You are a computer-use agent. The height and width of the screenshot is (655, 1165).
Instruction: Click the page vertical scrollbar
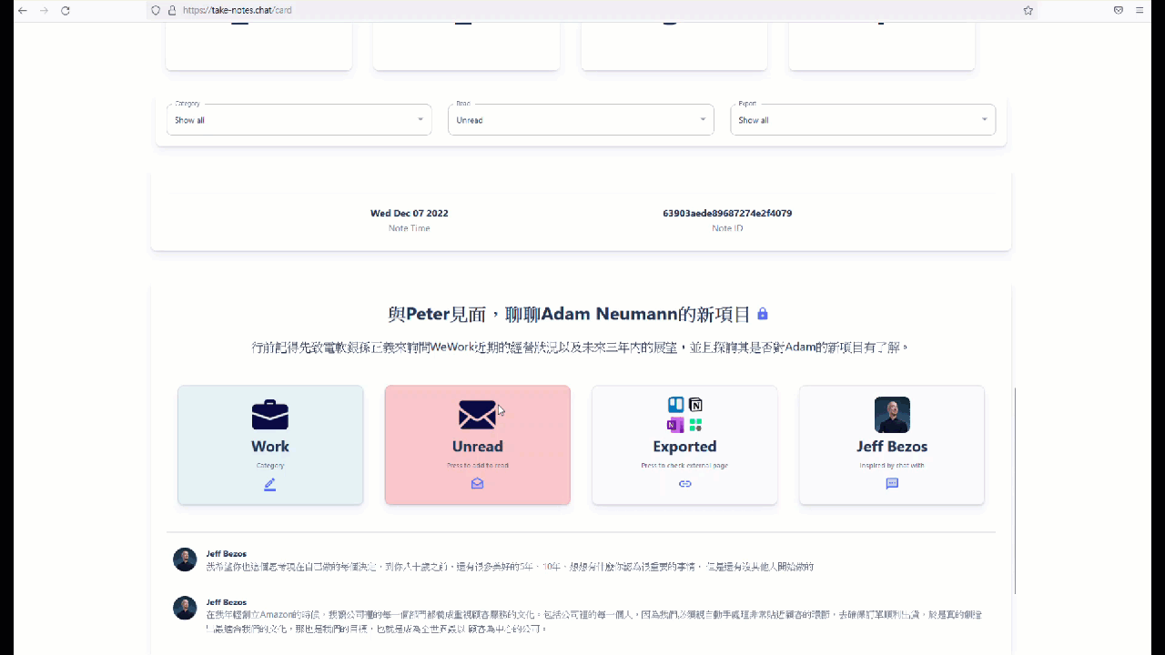[x=1015, y=491]
